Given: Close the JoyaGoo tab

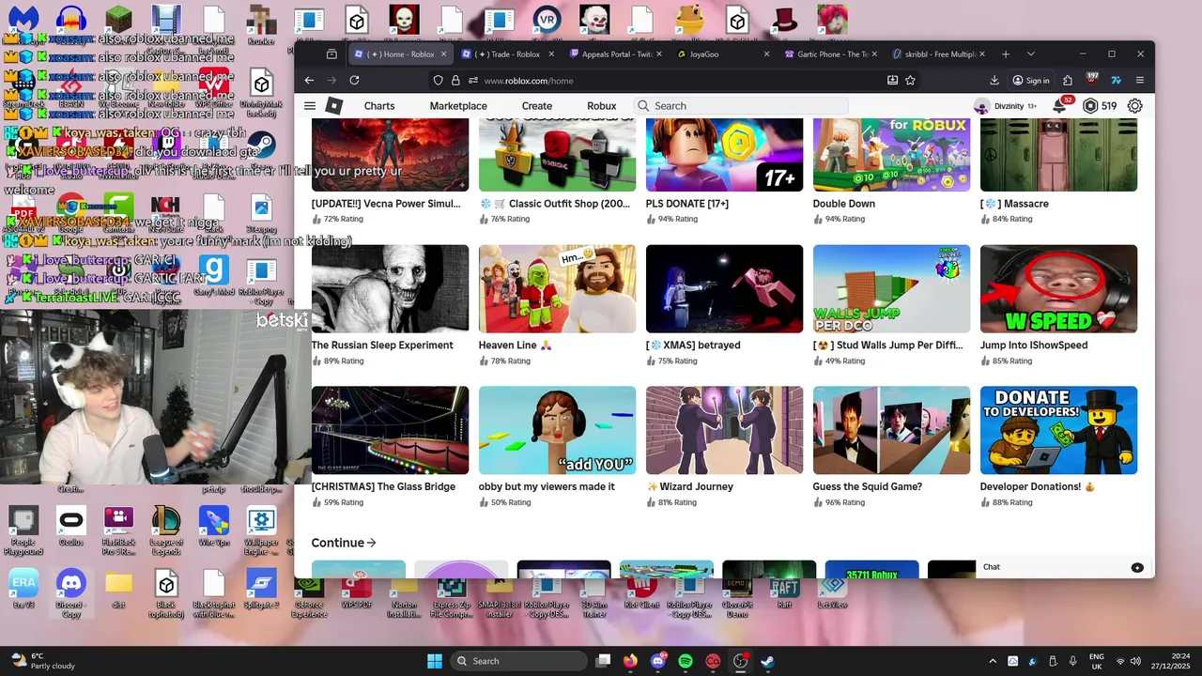Looking at the screenshot, I should tap(766, 54).
